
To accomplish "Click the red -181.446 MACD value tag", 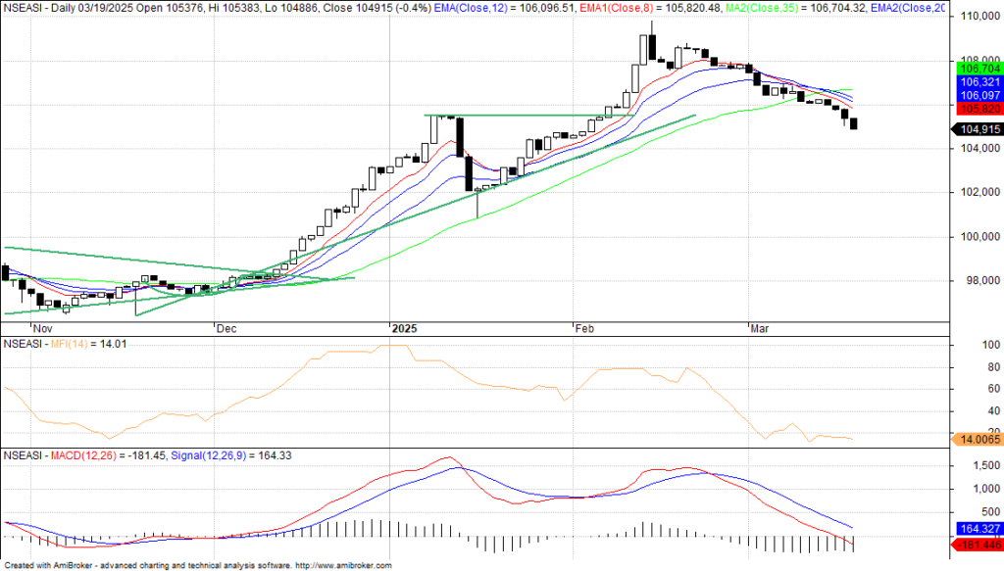I will click(977, 543).
